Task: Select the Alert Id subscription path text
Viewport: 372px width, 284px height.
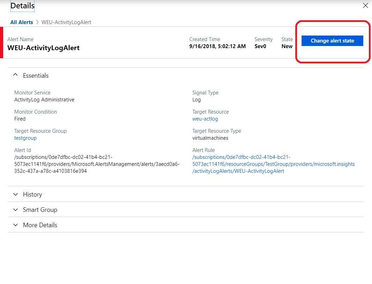Action: click(97, 164)
